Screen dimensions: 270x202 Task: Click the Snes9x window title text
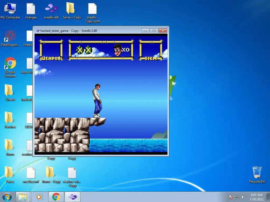69,31
